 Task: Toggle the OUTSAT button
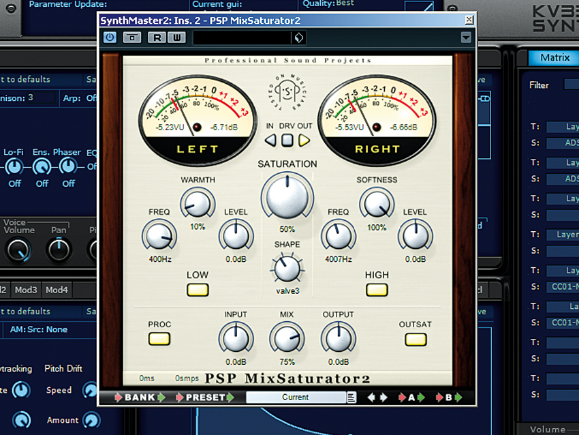click(x=416, y=340)
